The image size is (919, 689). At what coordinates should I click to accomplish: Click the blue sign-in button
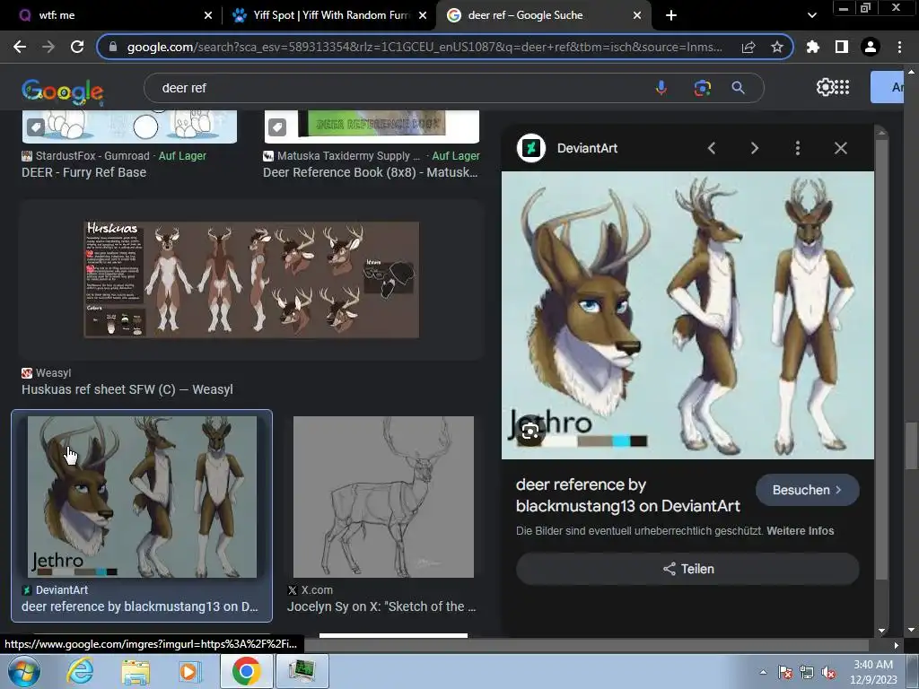pyautogui.click(x=887, y=87)
